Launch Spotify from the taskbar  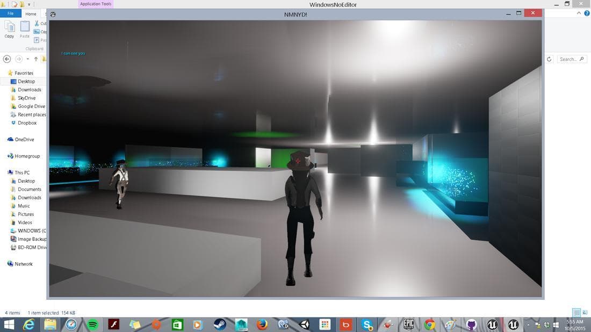[x=93, y=324]
